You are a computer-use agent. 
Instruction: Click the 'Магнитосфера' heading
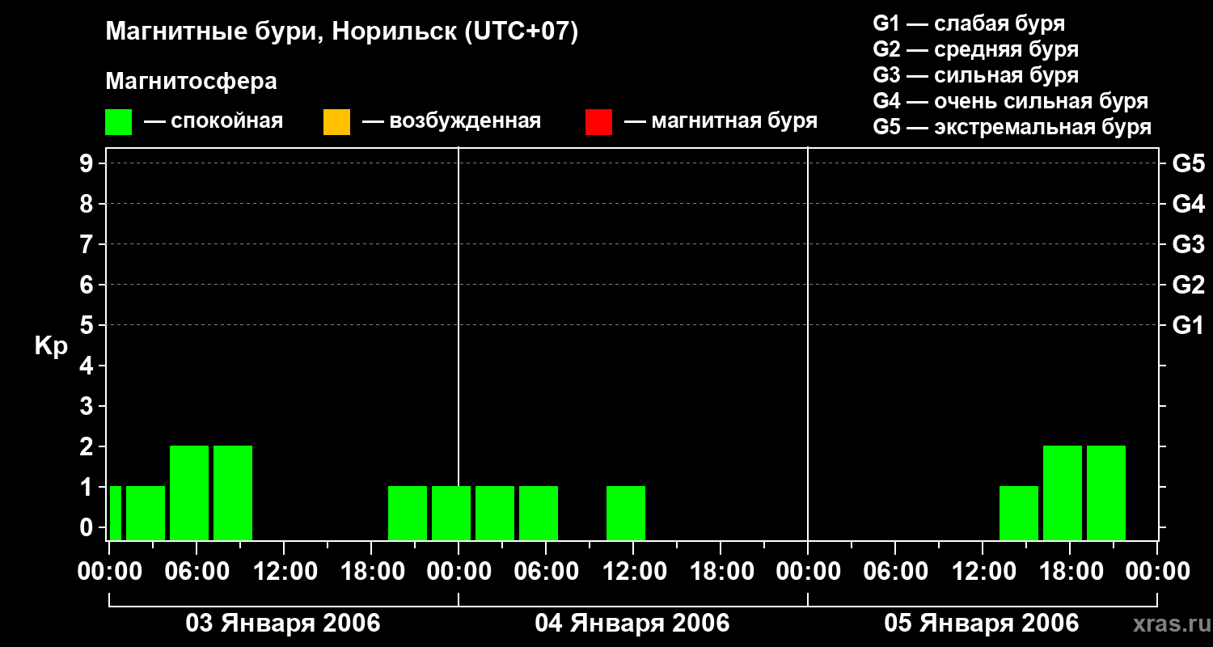pyautogui.click(x=191, y=82)
